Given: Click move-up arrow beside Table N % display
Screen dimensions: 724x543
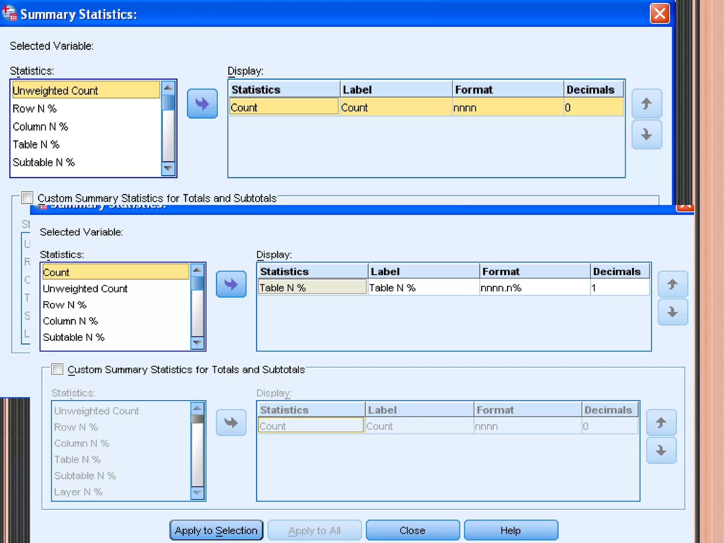Looking at the screenshot, I should (x=672, y=284).
